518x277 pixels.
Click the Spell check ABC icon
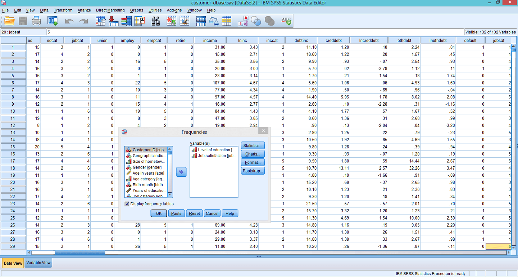point(286,21)
